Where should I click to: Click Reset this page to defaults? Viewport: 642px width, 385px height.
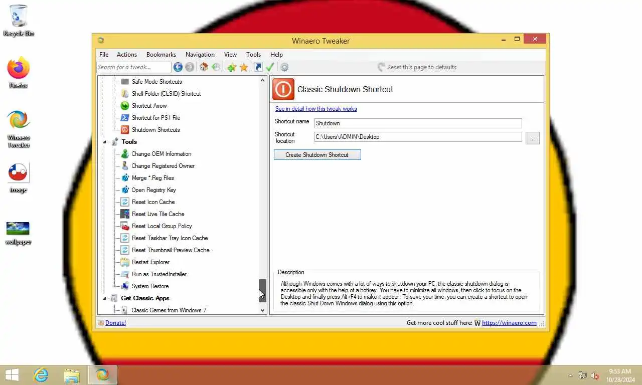tap(417, 67)
